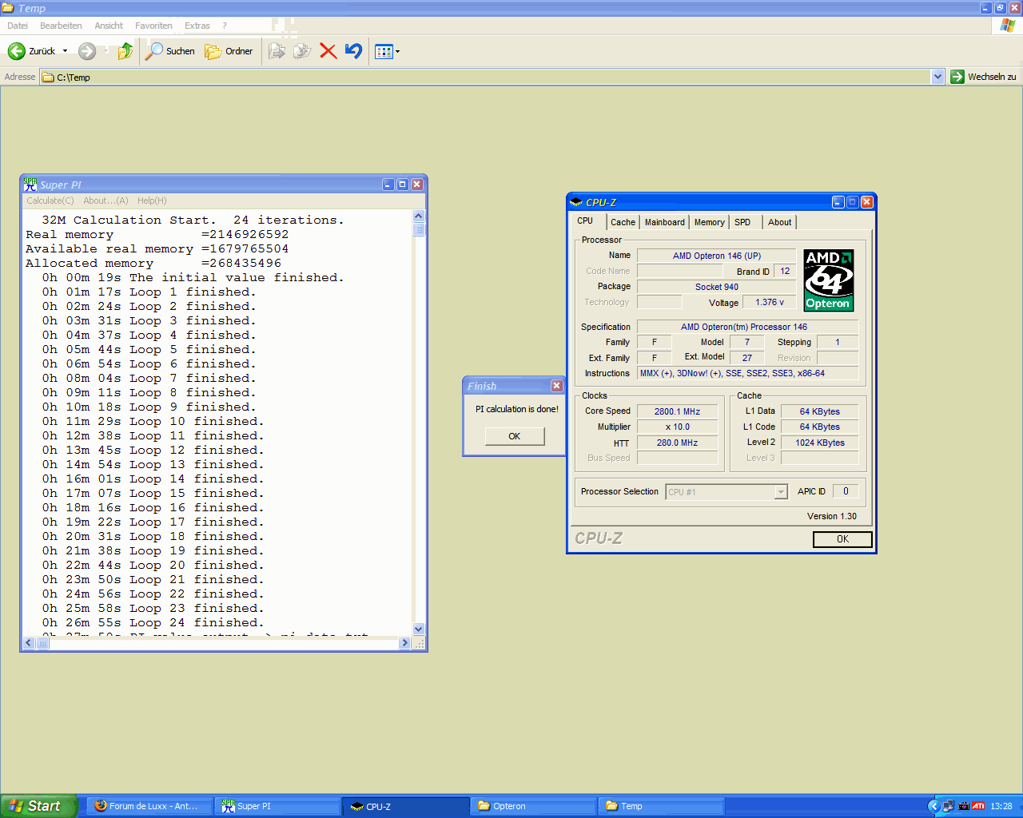This screenshot has width=1023, height=818.
Task: Open the Bearbeiten menu
Action: 61,26
